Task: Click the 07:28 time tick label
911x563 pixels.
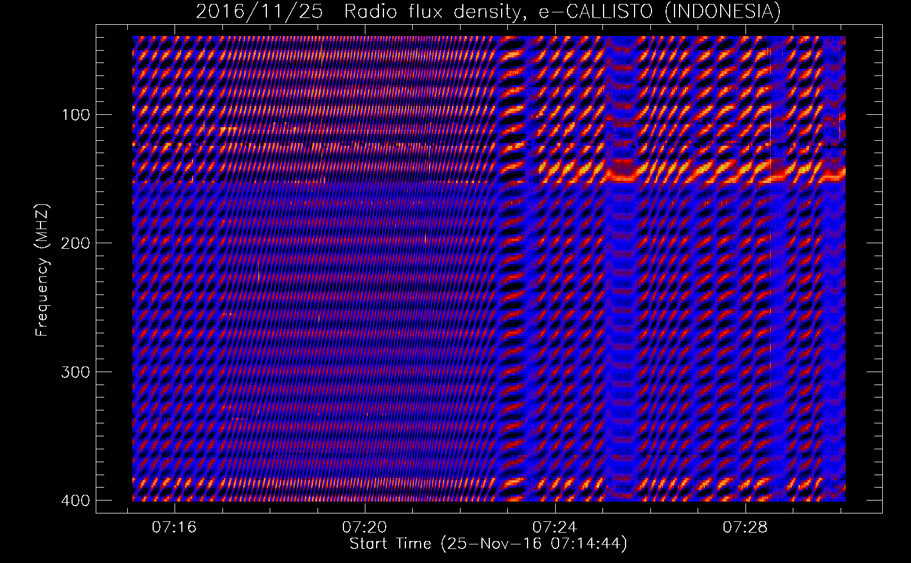Action: coord(745,528)
